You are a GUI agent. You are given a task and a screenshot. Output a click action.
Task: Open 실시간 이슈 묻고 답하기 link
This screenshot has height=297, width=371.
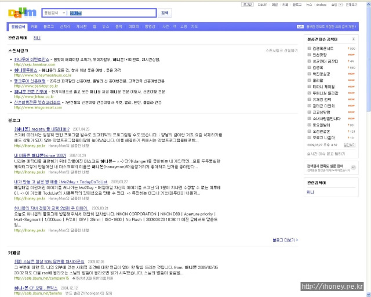click(326, 154)
